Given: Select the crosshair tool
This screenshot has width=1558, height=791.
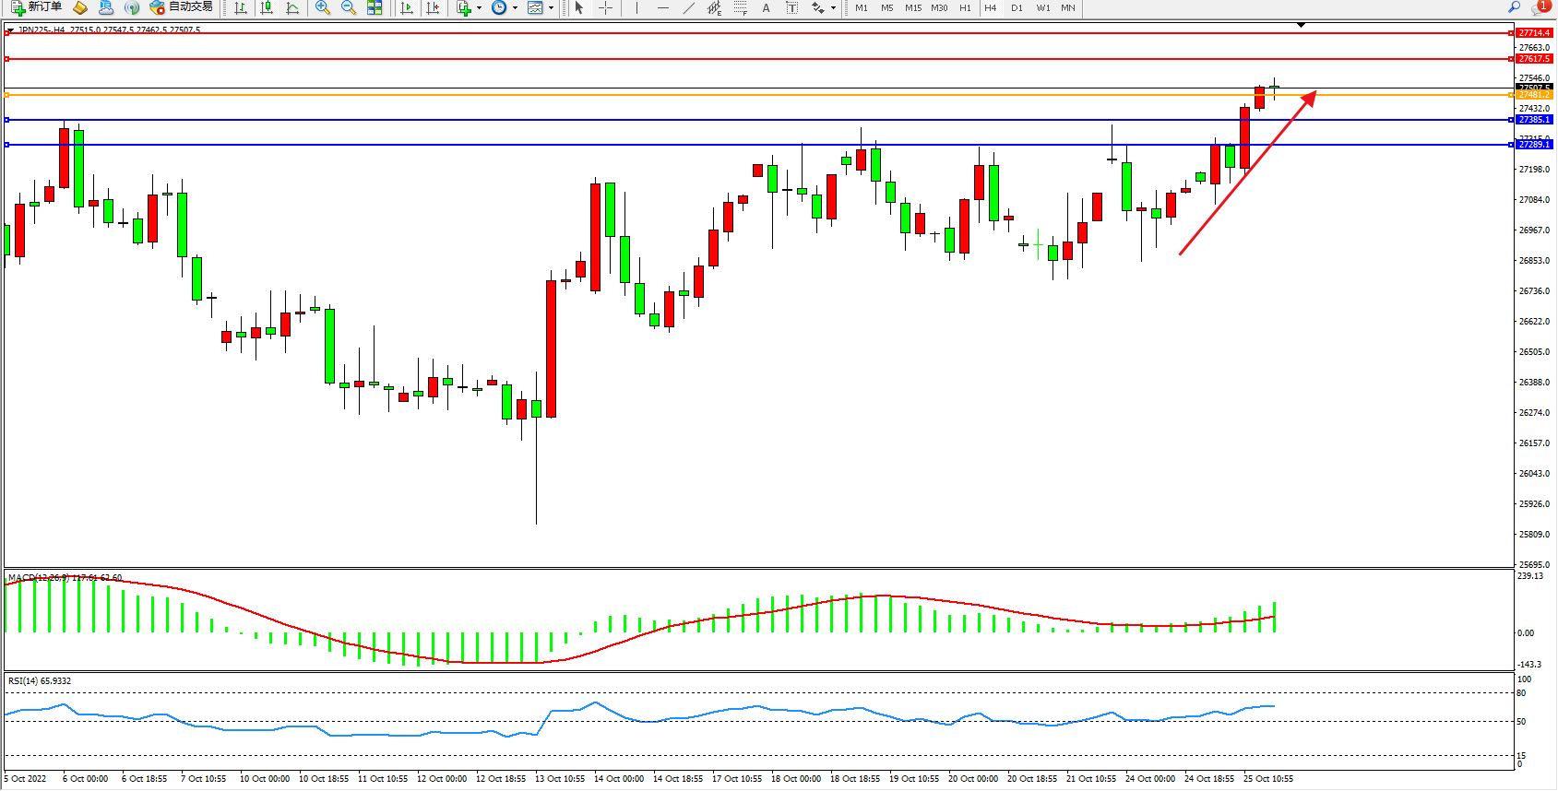Looking at the screenshot, I should (x=605, y=7).
